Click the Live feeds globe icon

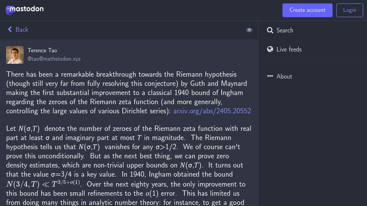(270, 49)
